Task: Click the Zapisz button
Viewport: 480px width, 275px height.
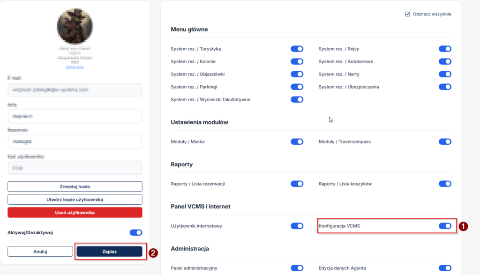Action: 110,252
